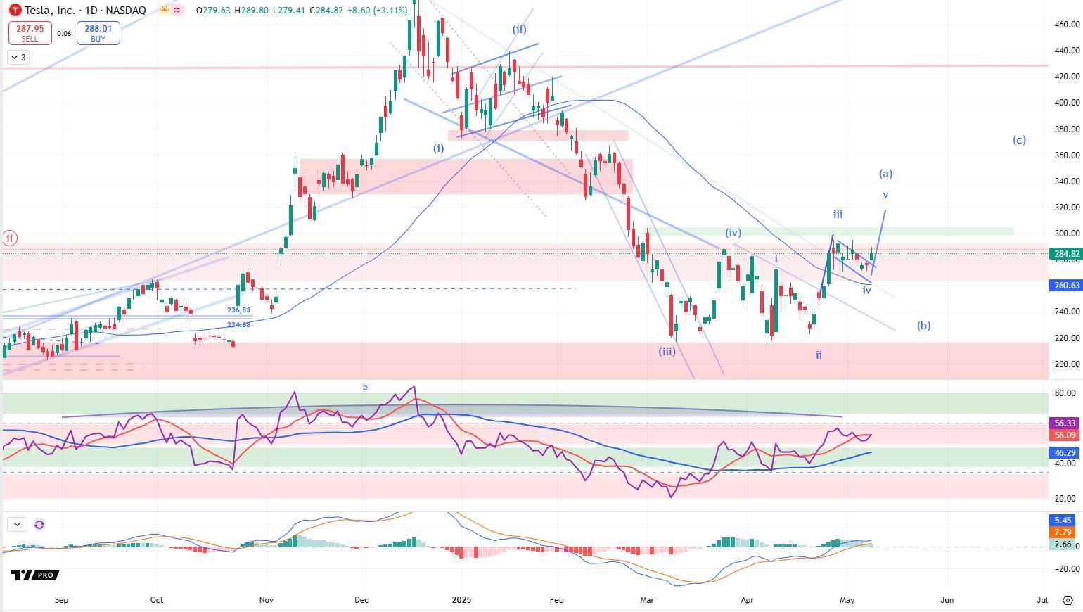Click the 287.95 SELL button

30,33
